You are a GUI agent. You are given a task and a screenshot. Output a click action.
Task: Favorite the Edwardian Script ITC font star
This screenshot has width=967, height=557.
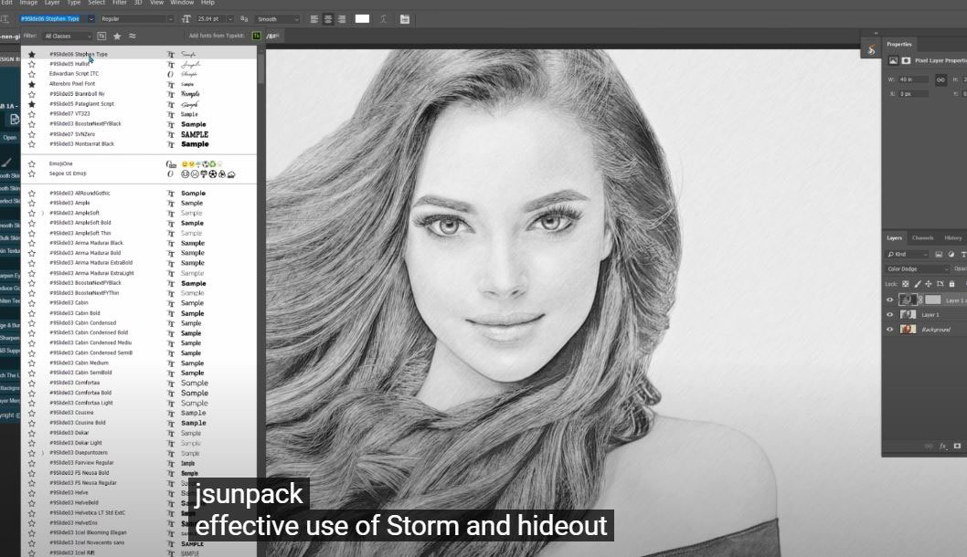(x=32, y=74)
